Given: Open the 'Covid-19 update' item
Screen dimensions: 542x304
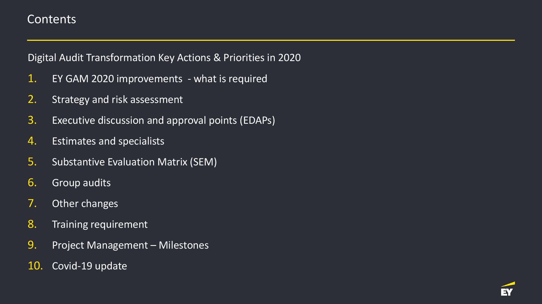Looking at the screenshot, I should 89,266.
